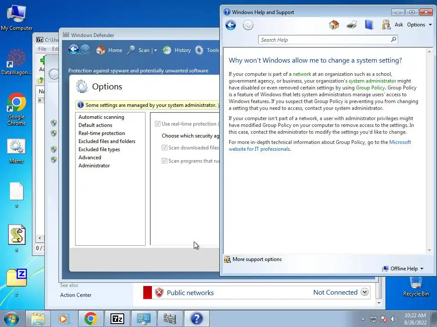Follow the Group Policy glossary link
The height and width of the screenshot is (327, 437).
370,88
